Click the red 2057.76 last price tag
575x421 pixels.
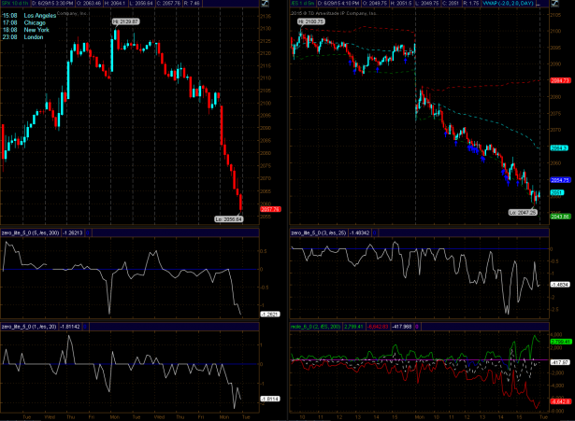(270, 211)
